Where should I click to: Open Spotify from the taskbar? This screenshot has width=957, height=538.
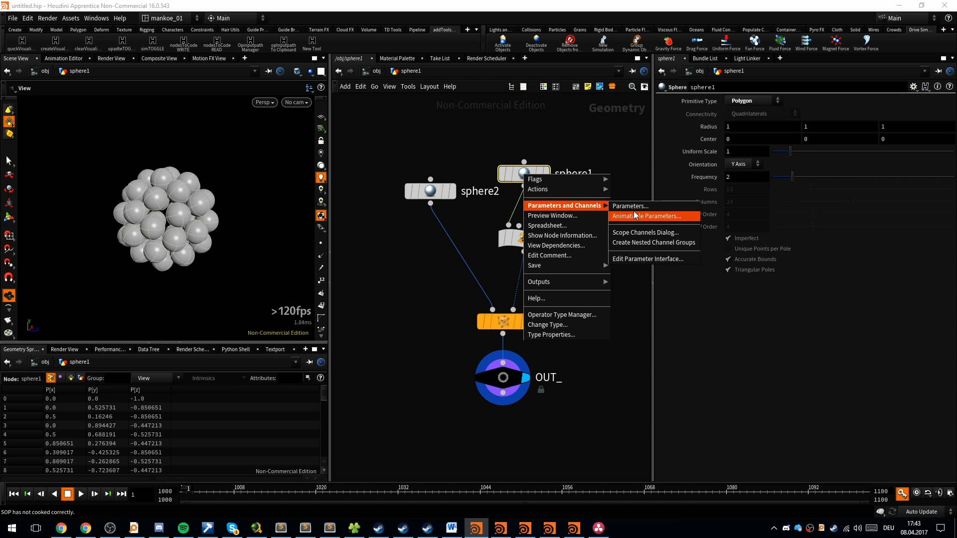(x=183, y=528)
